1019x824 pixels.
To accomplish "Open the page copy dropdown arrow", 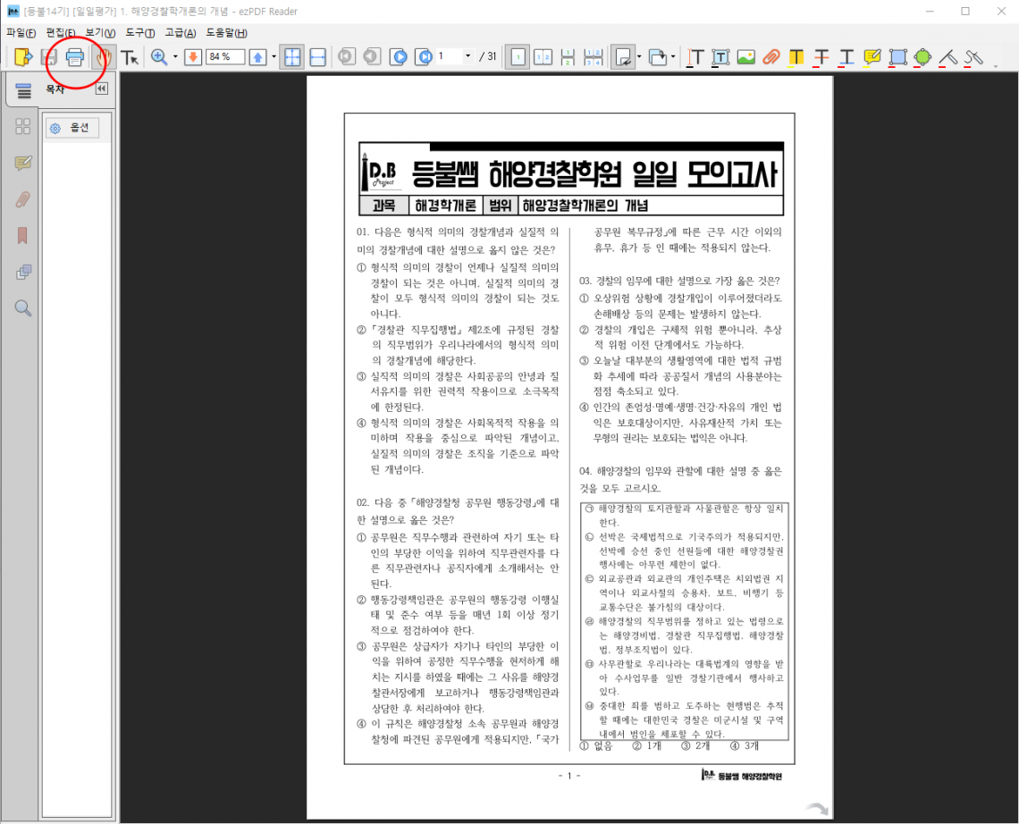I will pos(672,57).
